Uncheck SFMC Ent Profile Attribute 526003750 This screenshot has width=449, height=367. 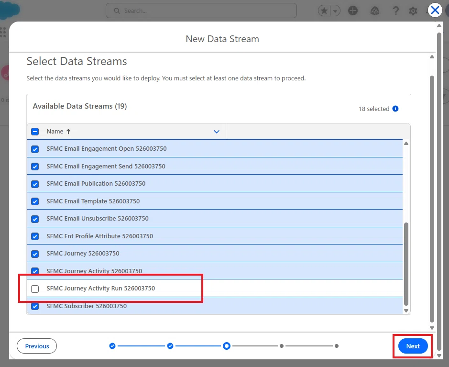(35, 236)
